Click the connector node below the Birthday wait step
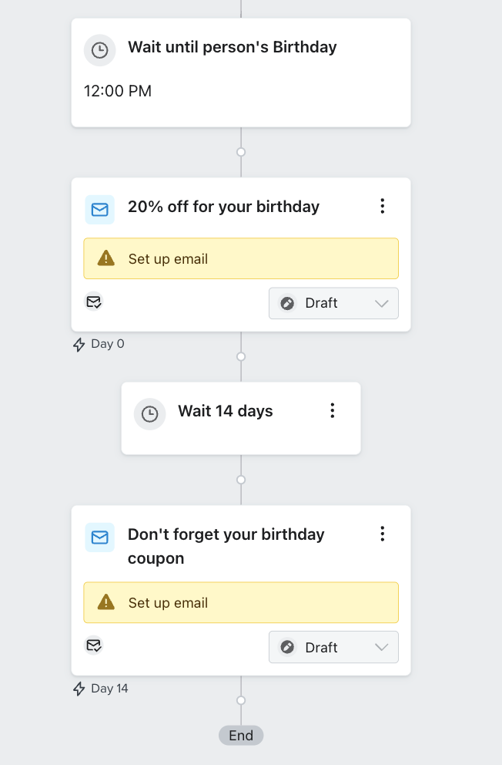Viewport: 502px width, 765px height. (241, 152)
